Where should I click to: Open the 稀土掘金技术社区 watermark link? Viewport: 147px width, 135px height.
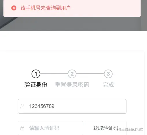click(x=129, y=129)
